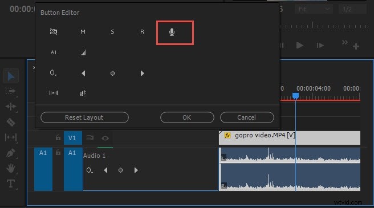Open the 1/2 playback resolution dropdown
The height and width of the screenshot is (208, 374).
[x=352, y=9]
